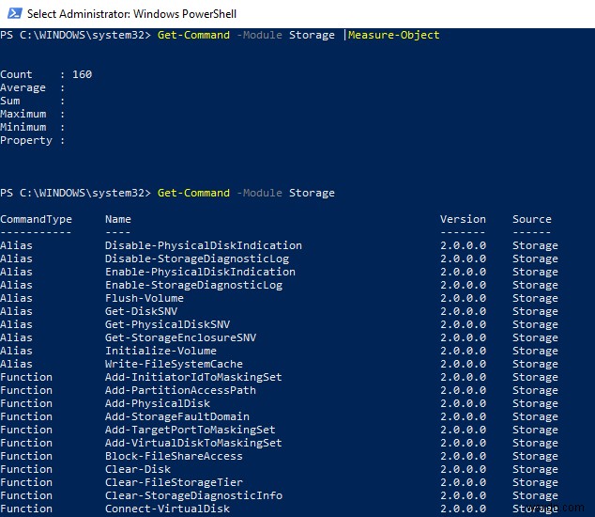Viewport: 595px width, 517px height.
Task: Click the window title 'Select Administrator: Windows PowerShell'
Action: pos(131,14)
